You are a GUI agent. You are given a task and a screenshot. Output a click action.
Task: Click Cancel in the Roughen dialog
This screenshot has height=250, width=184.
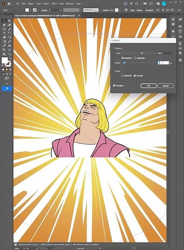click(x=165, y=86)
